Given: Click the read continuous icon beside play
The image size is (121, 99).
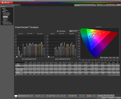Looking at the screenshot, I should (110, 96).
